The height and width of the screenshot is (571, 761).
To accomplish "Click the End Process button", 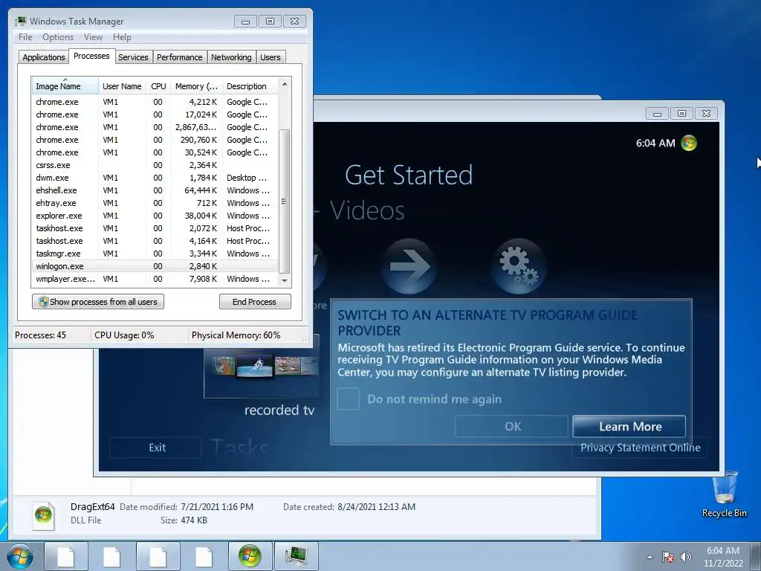I will 255,302.
